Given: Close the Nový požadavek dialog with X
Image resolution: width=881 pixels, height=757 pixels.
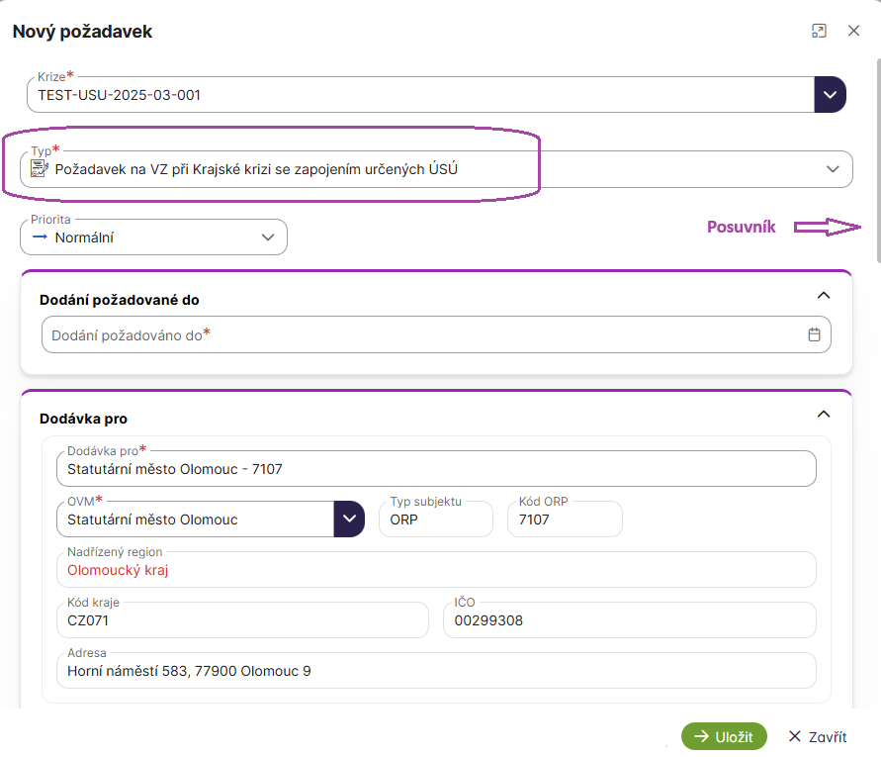Looking at the screenshot, I should click(854, 31).
